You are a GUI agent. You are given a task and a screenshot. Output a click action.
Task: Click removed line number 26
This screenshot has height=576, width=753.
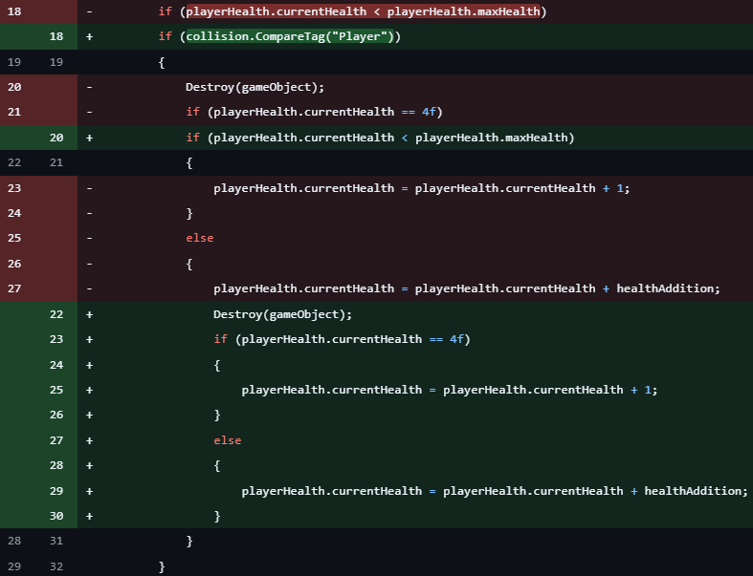14,264
